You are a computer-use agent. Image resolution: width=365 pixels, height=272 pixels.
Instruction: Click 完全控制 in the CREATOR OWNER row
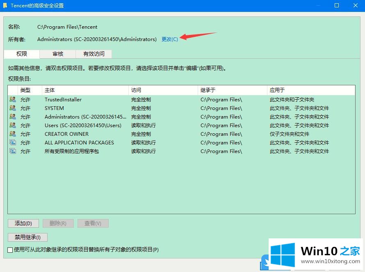[x=141, y=134]
